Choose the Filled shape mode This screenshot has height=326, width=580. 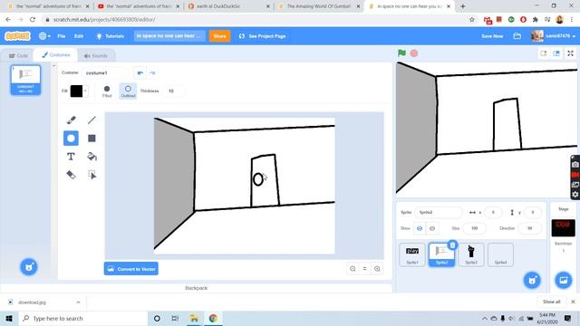(107, 91)
